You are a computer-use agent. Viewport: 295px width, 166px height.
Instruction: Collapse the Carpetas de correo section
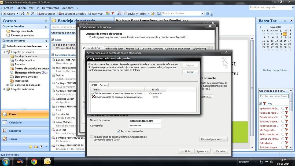[x=46, y=41]
